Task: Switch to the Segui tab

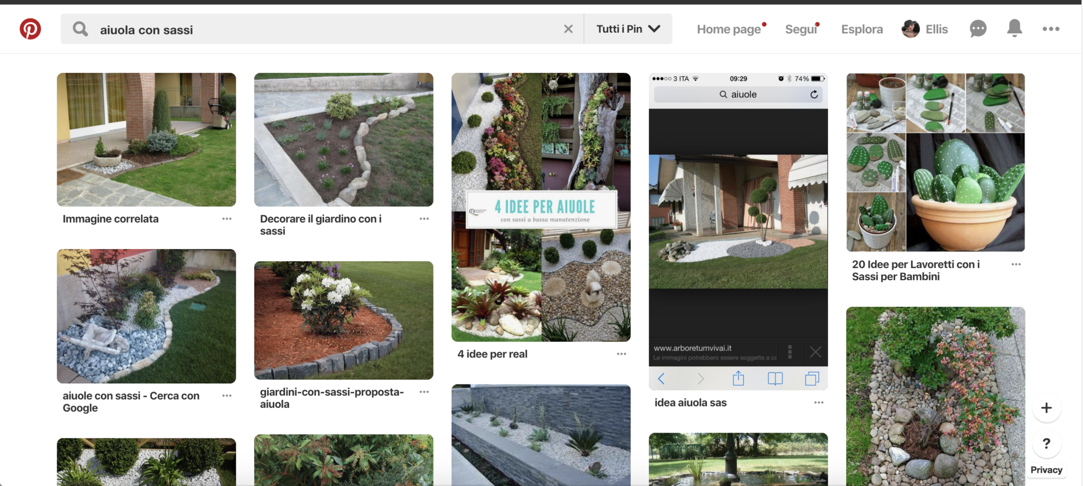Action: pos(801,30)
